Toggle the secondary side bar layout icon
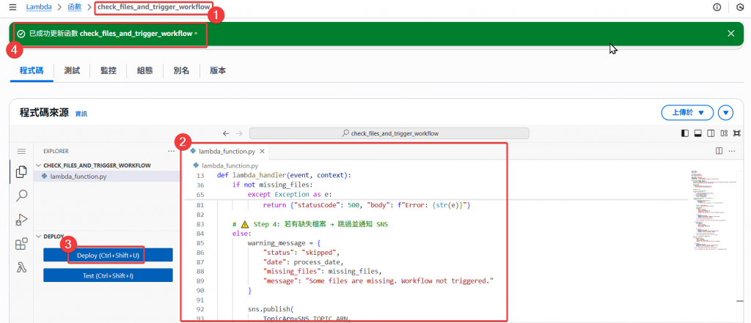The height and width of the screenshot is (323, 751). (711, 133)
